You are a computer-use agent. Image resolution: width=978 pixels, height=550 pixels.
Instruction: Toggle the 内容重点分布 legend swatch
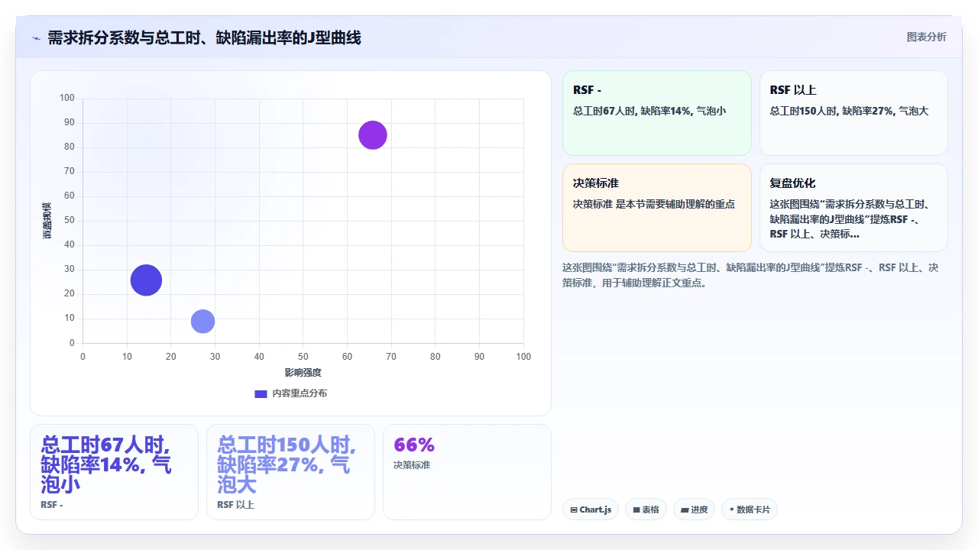coord(261,393)
